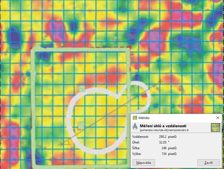
Task: Close the Měřidlo dialog with the X
Action: click(x=217, y=118)
